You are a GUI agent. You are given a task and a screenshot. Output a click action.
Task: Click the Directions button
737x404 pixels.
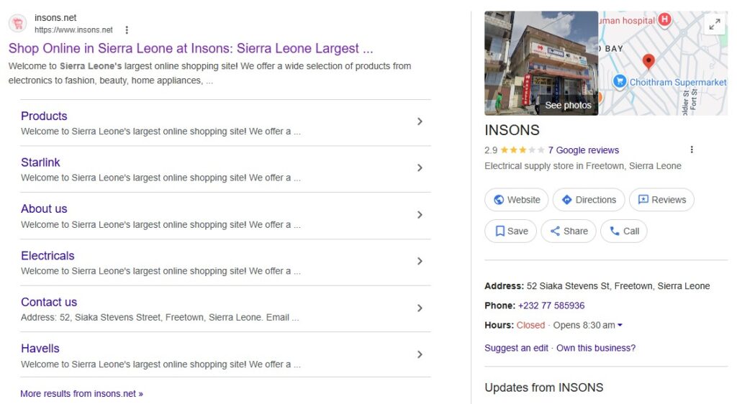pos(589,200)
